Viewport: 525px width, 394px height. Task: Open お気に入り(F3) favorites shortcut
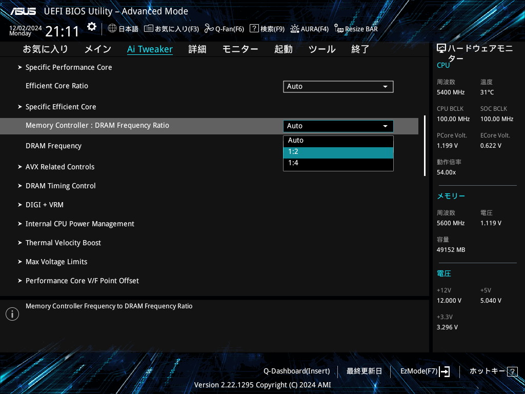(171, 29)
